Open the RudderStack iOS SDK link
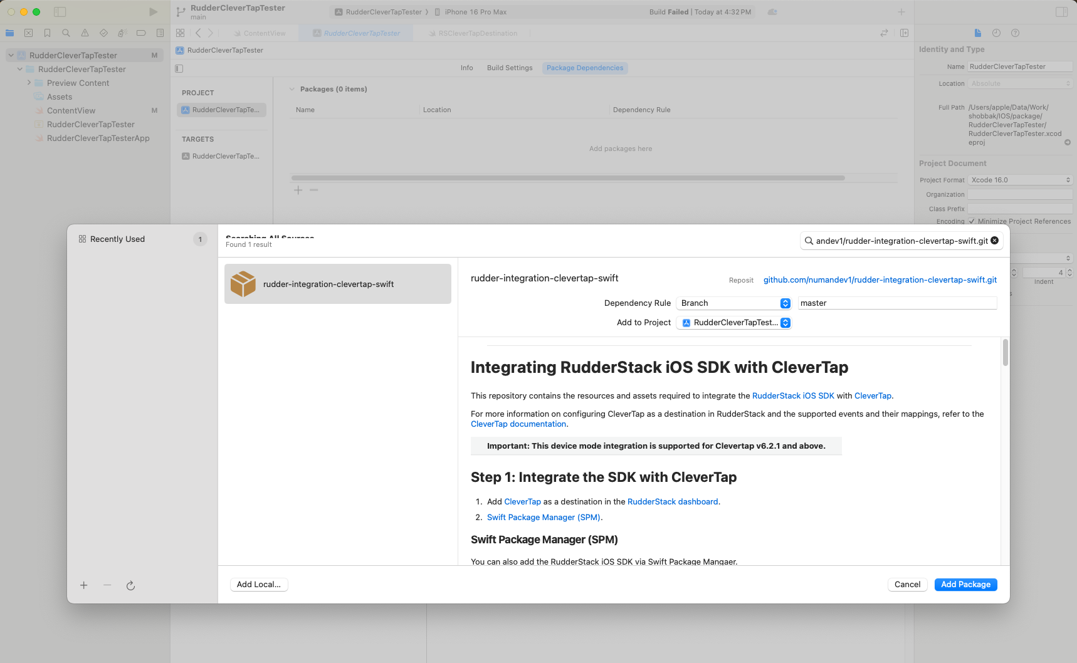 (793, 396)
